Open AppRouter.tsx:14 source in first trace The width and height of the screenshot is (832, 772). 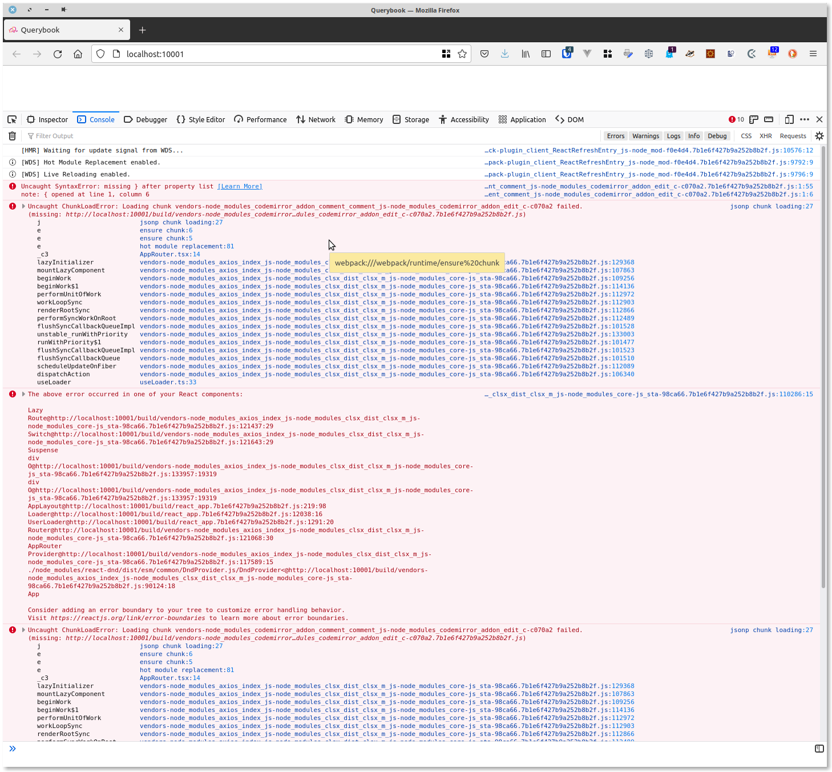(170, 254)
